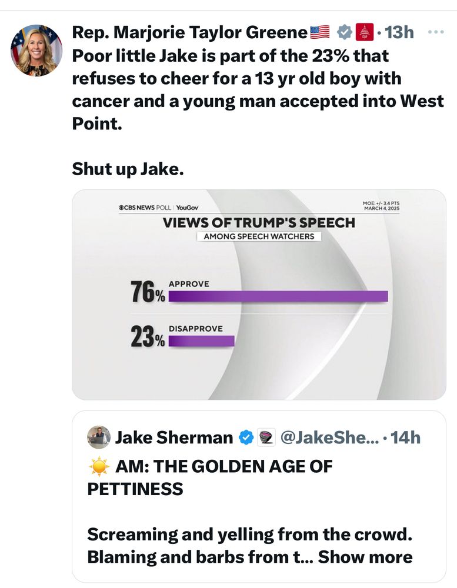The height and width of the screenshot is (588, 457).
Task: Click the gray government verified checkmark badge
Action: (343, 32)
